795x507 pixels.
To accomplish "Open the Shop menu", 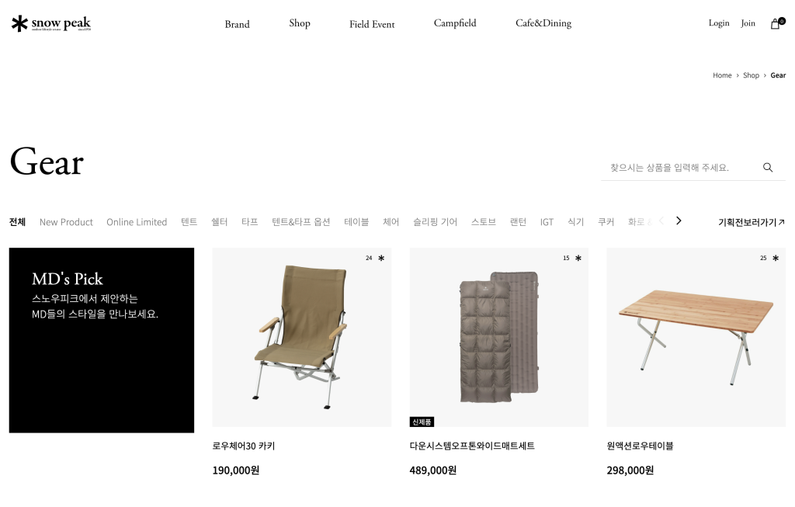I will (x=300, y=23).
